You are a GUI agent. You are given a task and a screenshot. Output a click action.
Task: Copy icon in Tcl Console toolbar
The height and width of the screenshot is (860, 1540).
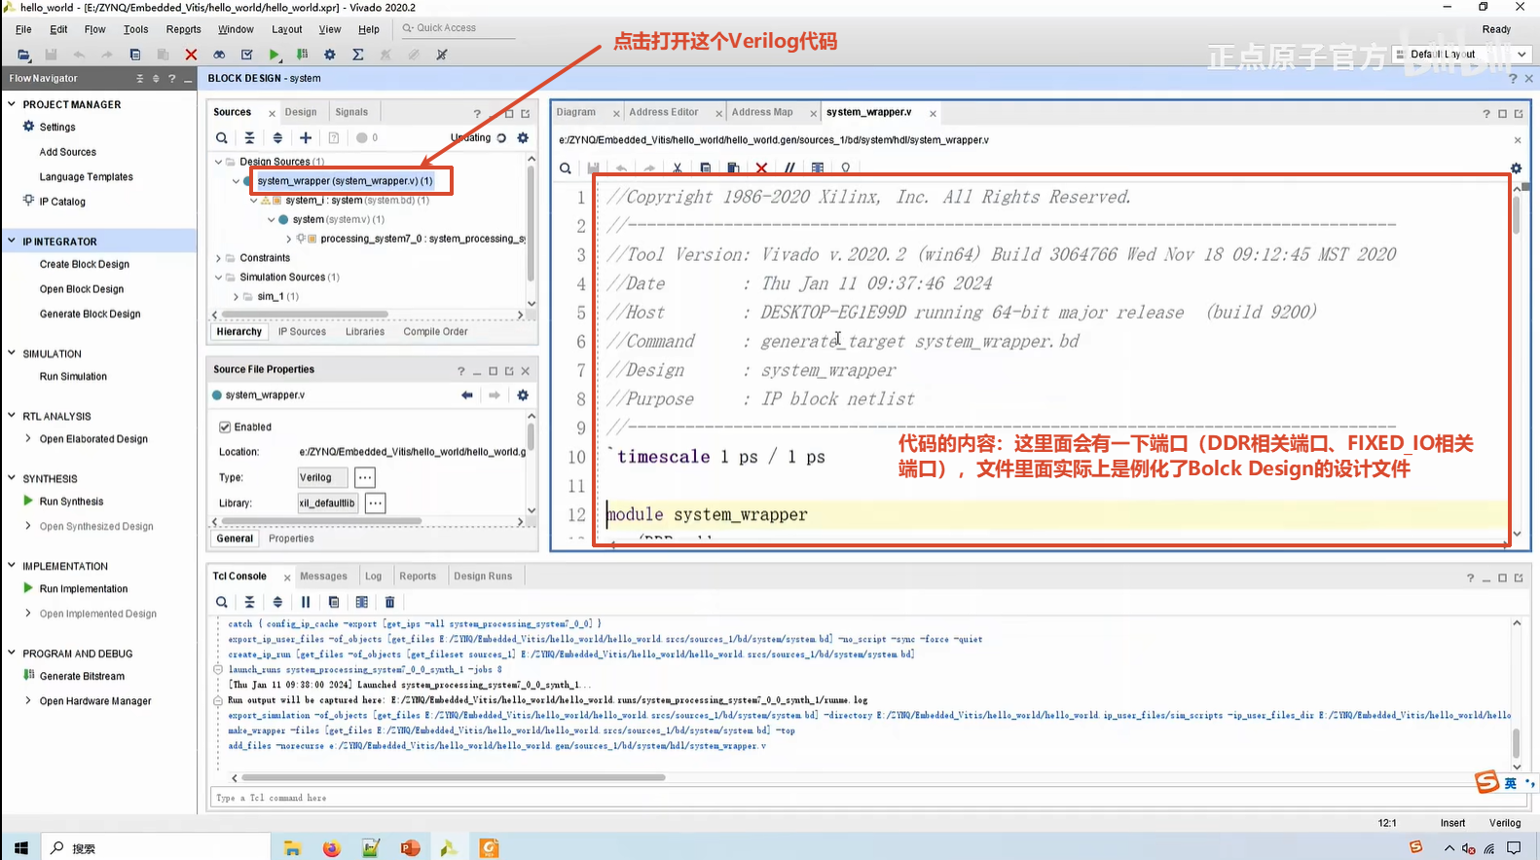pos(334,602)
